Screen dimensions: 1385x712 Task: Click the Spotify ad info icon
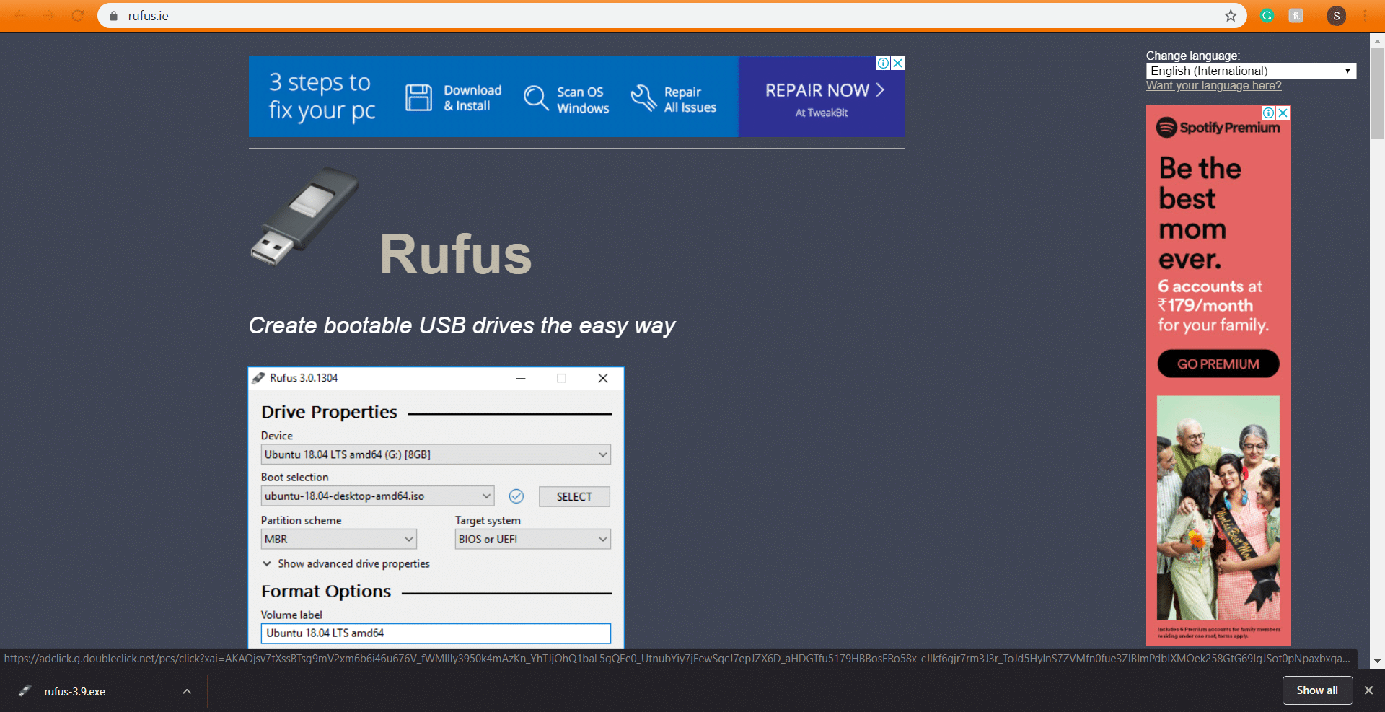[1268, 113]
